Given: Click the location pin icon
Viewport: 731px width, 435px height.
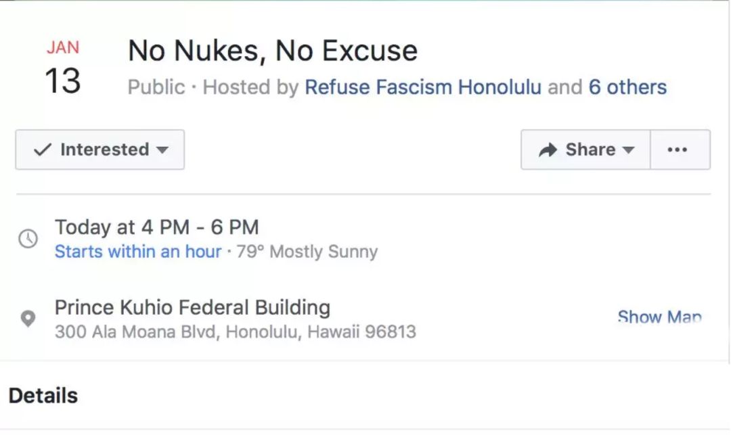Looking at the screenshot, I should (x=28, y=319).
